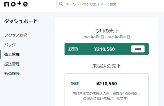Click the 2025年5月1日 start date text
This screenshot has height=106, width=164.
93,37
